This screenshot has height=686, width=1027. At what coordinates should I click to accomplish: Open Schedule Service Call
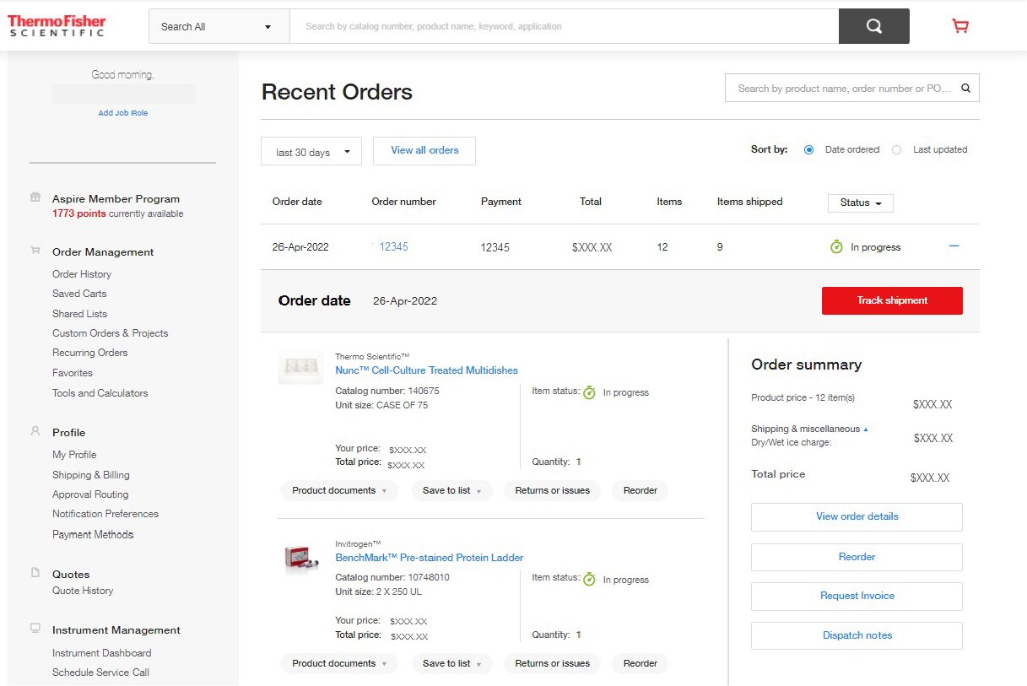pos(100,672)
